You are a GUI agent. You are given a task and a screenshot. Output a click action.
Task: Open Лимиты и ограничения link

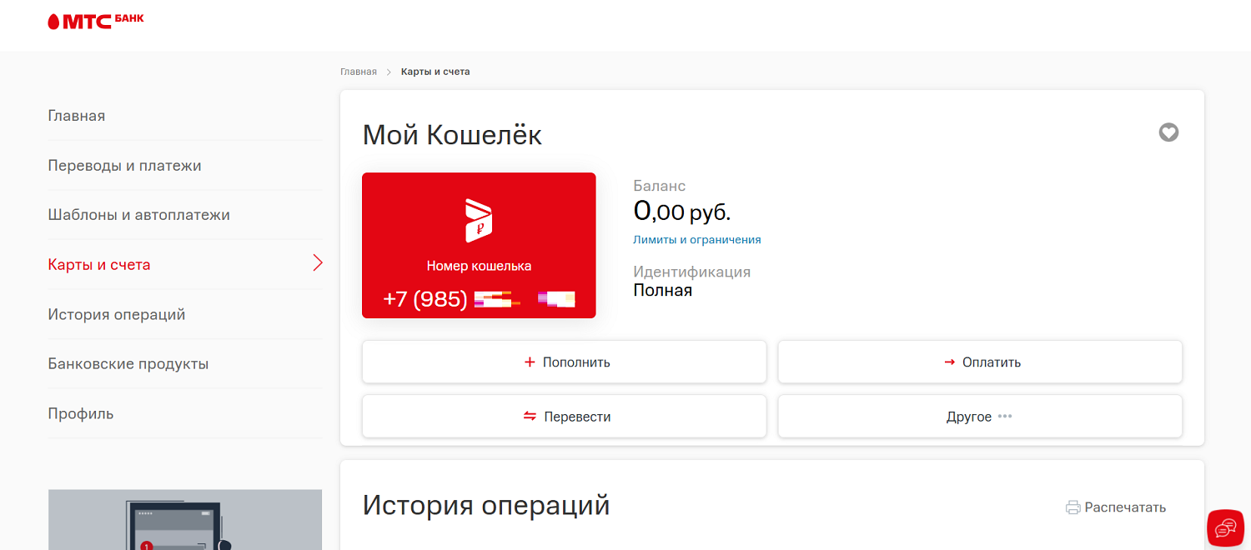(697, 239)
